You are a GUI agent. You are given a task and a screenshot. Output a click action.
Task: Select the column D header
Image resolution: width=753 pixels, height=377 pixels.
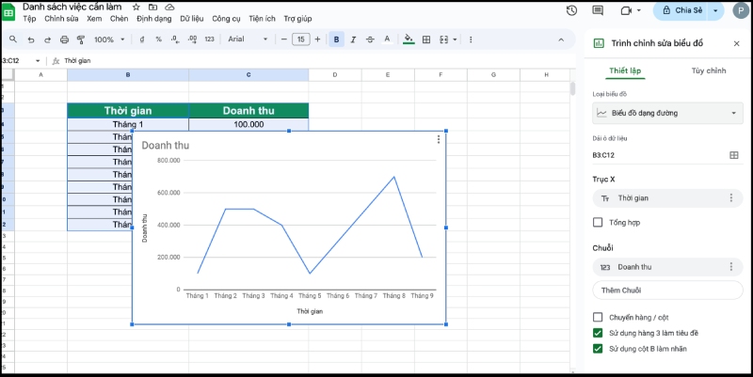pyautogui.click(x=335, y=75)
